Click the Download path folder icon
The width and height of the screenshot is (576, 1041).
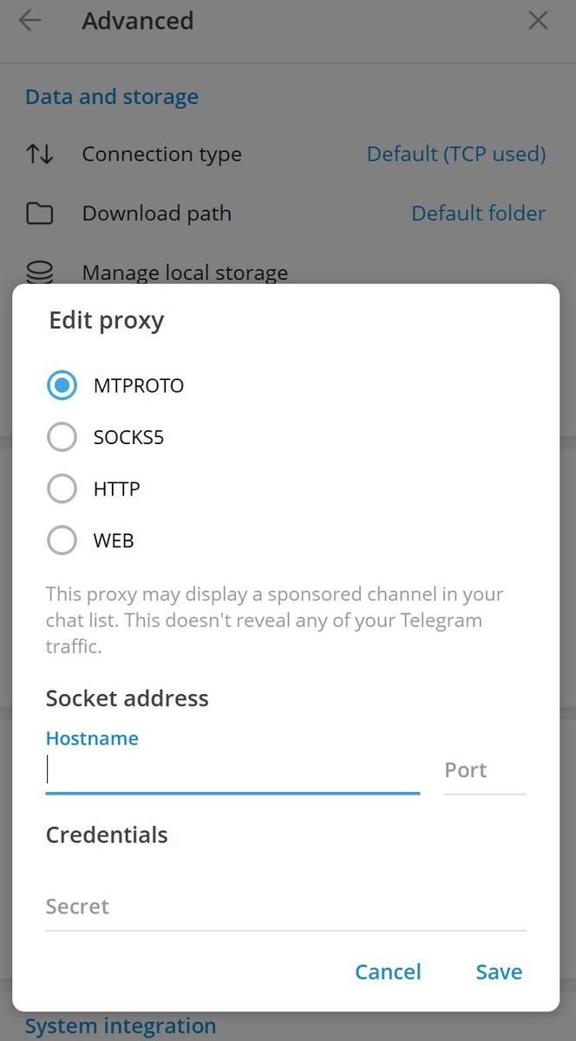coord(39,213)
